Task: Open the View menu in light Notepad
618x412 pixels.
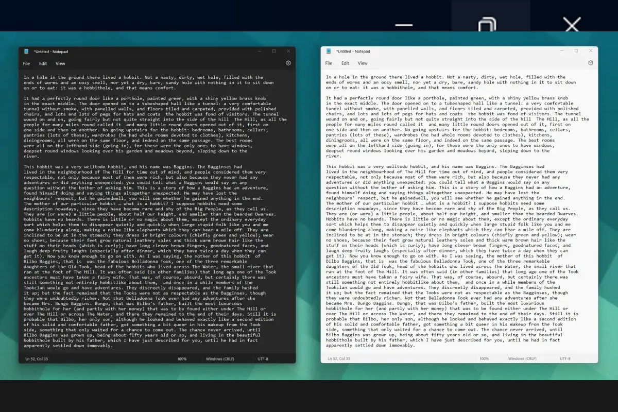Action: click(363, 62)
